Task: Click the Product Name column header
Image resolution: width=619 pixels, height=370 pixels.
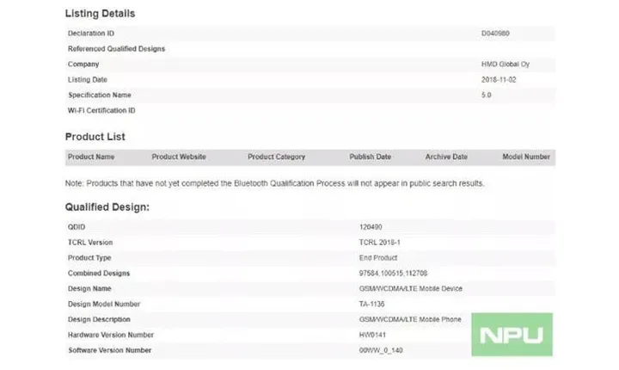Action: (91, 157)
